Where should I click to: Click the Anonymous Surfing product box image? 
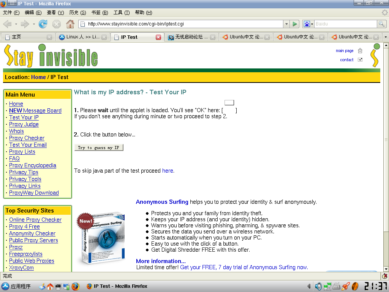click(101, 237)
